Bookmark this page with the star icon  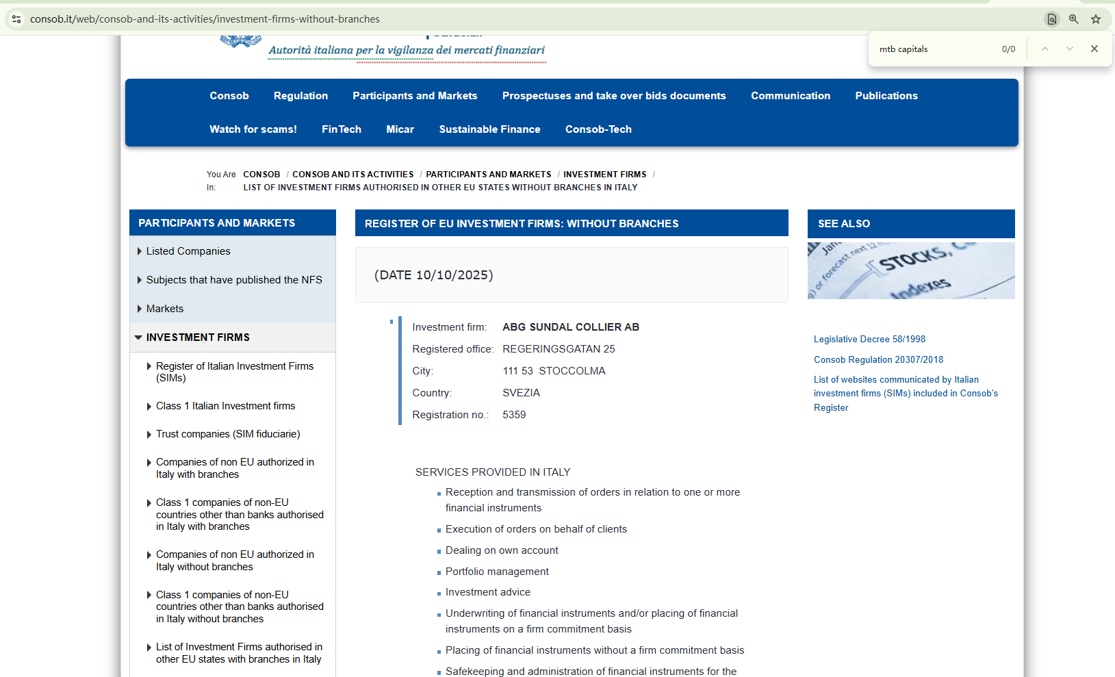point(1096,19)
